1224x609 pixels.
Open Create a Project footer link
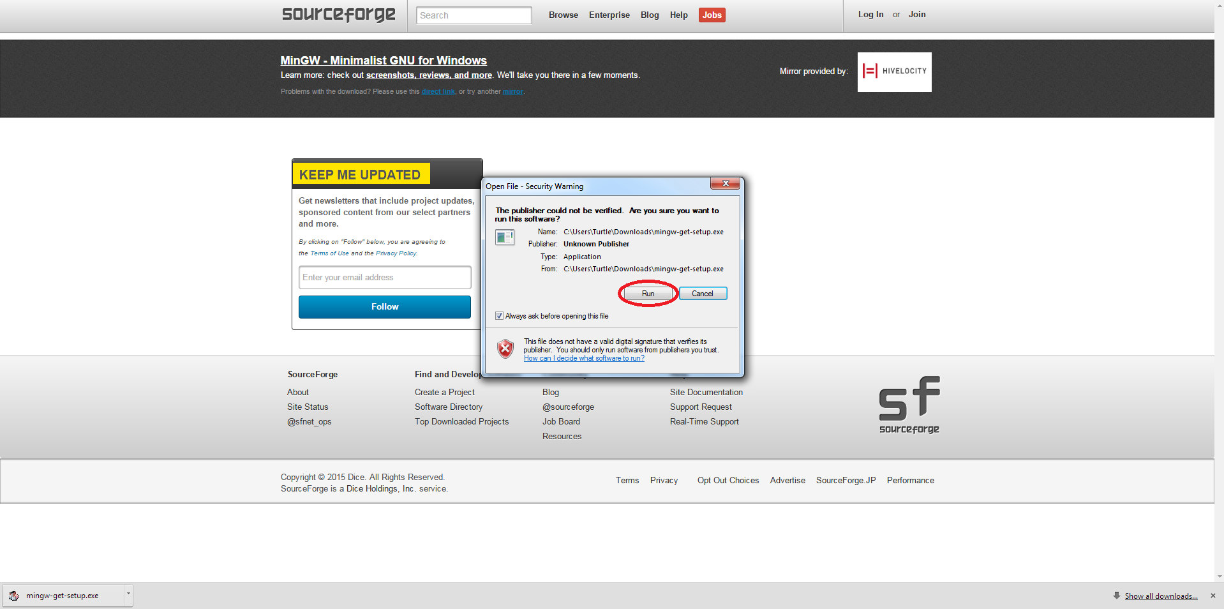tap(445, 393)
